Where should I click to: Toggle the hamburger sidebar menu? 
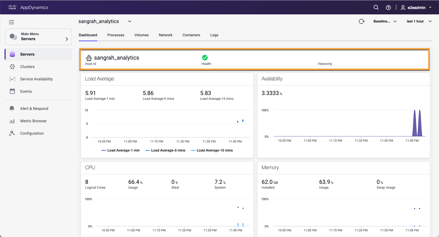click(12, 22)
